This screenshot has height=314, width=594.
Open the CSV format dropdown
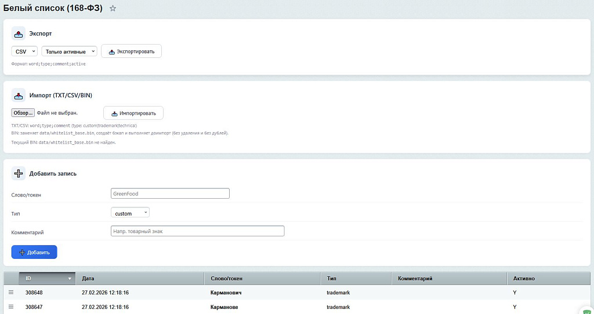click(x=24, y=52)
